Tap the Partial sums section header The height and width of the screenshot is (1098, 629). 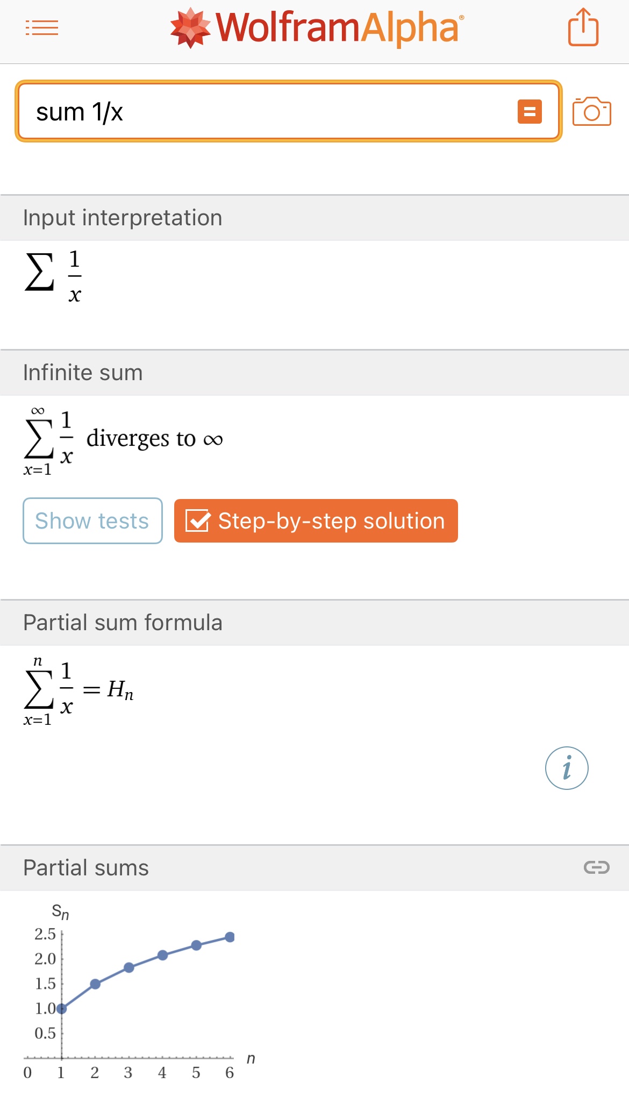[86, 868]
